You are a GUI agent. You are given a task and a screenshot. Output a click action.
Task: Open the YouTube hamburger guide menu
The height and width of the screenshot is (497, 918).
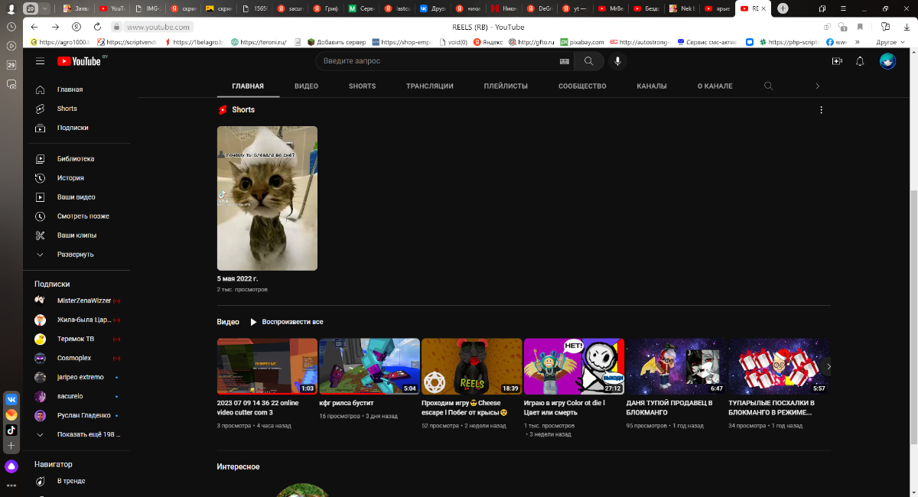(41, 61)
